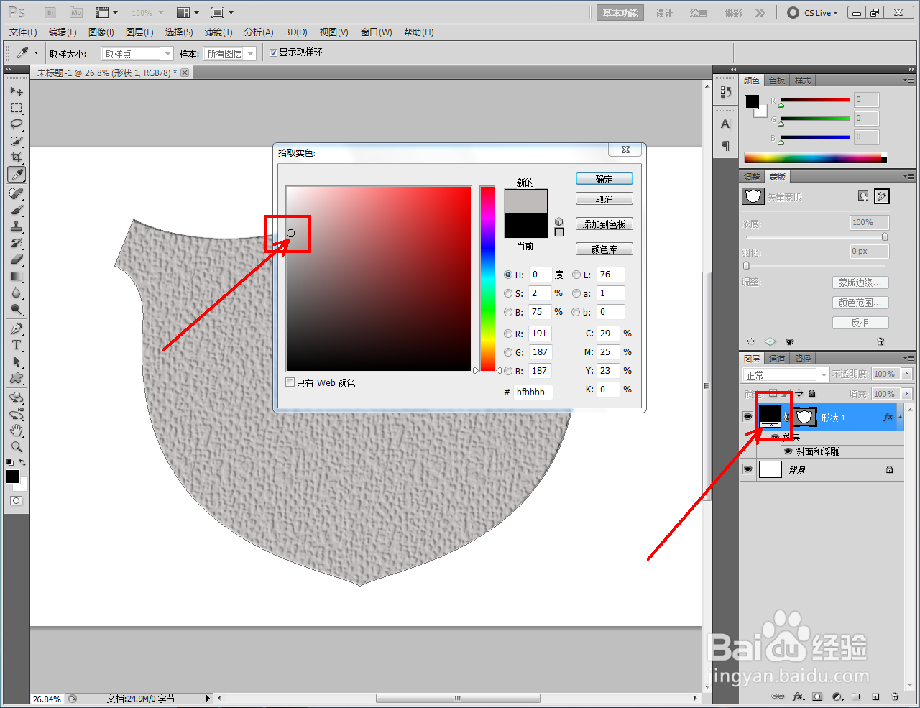
Task: Toggle visibility of 斜面和浮雕 effect
Action: click(x=788, y=451)
